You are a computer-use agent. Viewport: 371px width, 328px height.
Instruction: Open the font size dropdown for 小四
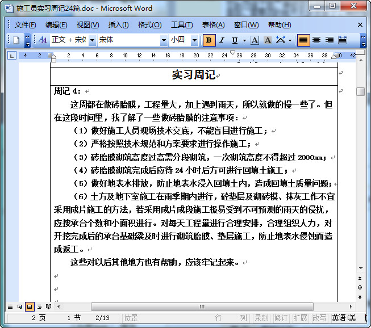194,40
